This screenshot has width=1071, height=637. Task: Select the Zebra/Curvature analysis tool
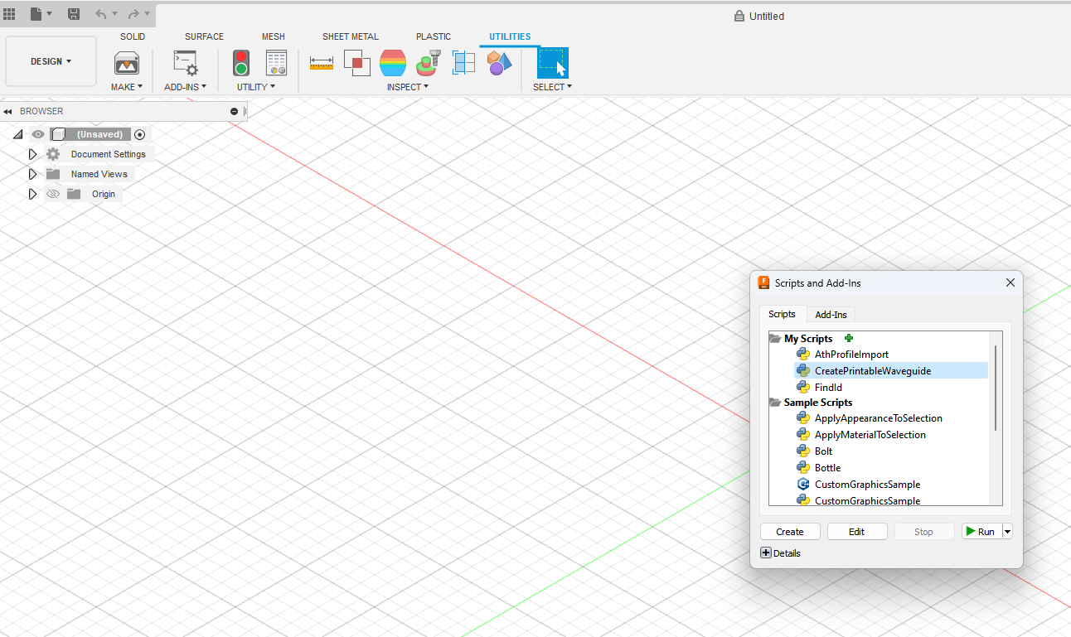click(393, 63)
